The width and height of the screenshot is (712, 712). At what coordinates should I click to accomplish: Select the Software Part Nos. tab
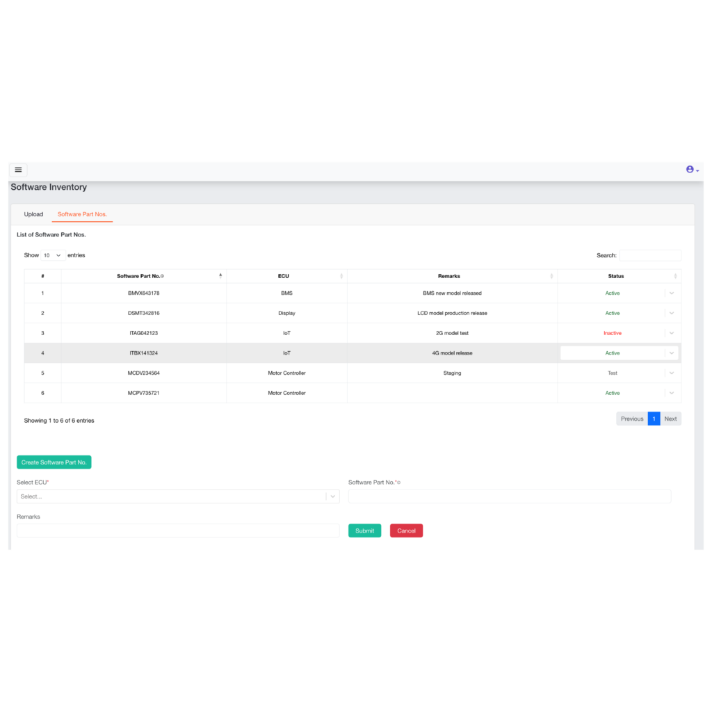82,214
